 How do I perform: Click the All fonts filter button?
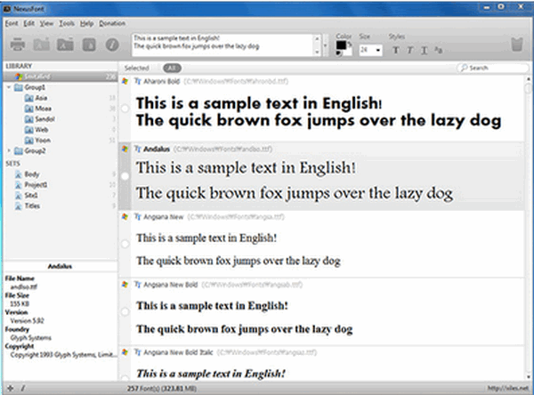point(173,68)
